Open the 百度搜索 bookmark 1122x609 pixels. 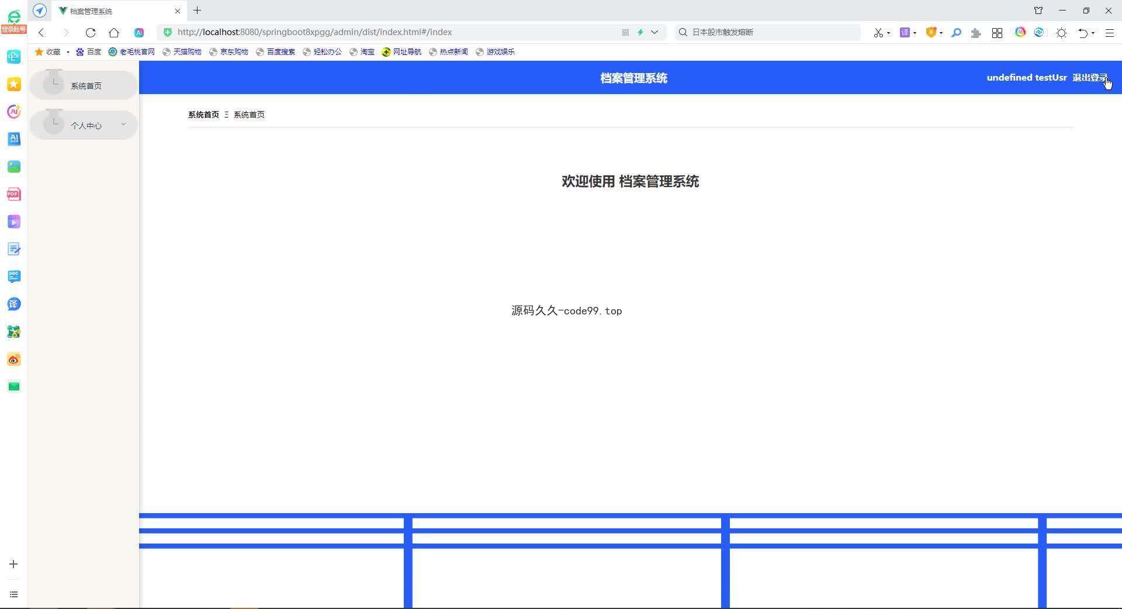275,52
